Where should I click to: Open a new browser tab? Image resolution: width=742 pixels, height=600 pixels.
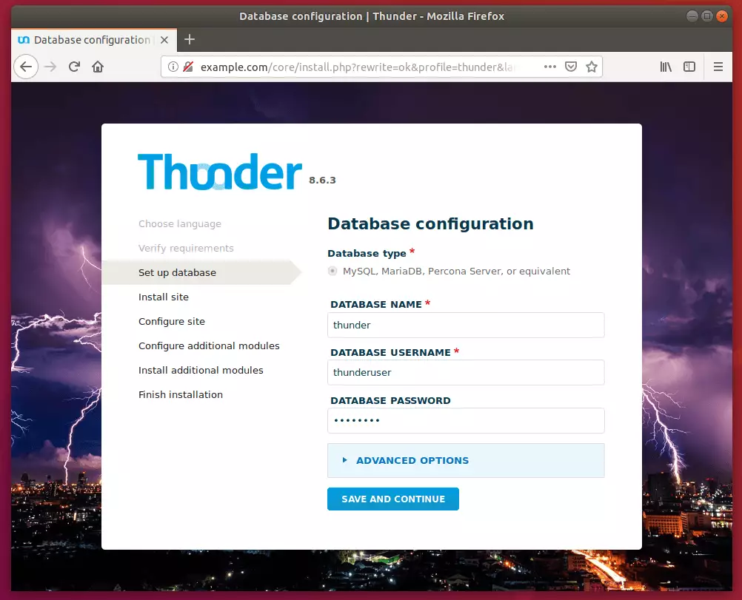[x=190, y=39]
